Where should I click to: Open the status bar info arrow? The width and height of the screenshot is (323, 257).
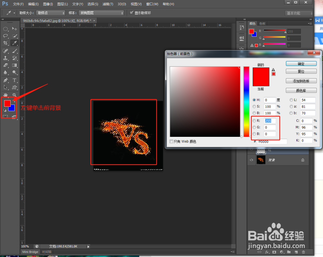(89, 246)
